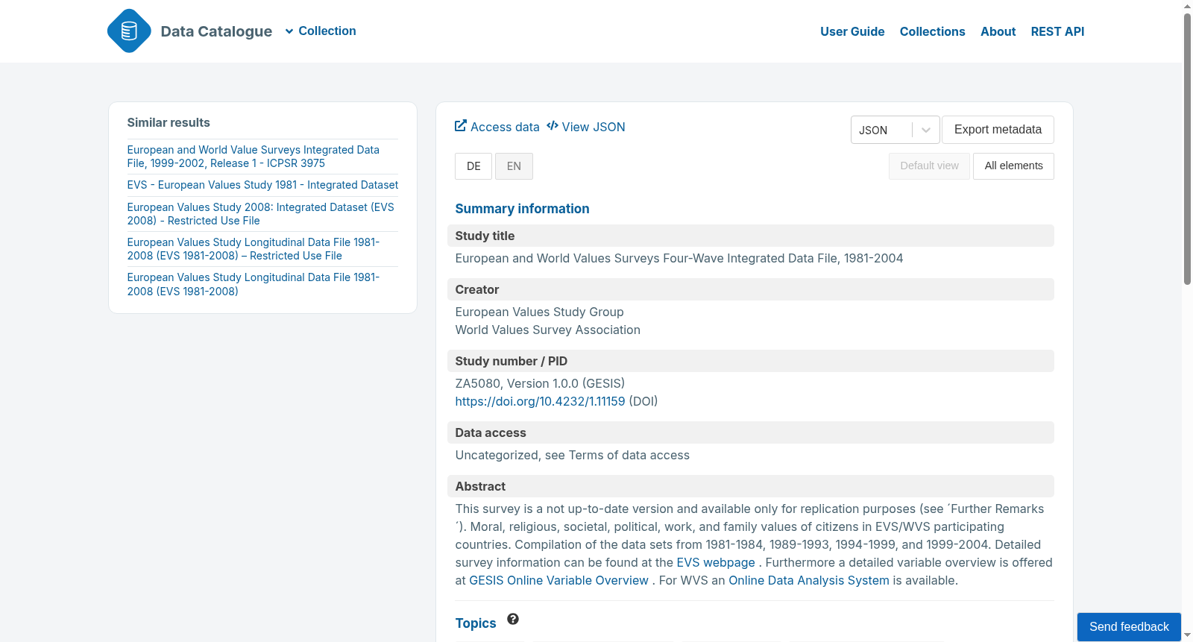The height and width of the screenshot is (642, 1193).
Task: Switch language to EN
Action: [x=514, y=166]
